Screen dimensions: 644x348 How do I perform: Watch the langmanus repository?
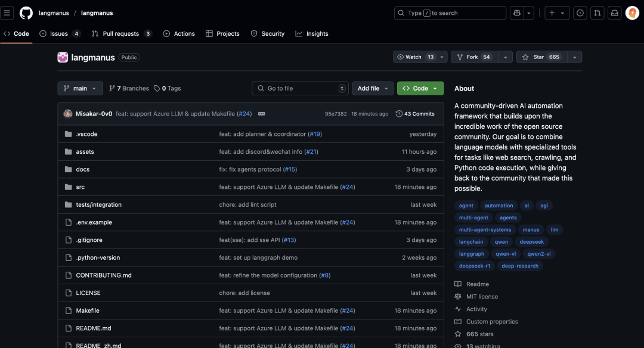click(415, 57)
